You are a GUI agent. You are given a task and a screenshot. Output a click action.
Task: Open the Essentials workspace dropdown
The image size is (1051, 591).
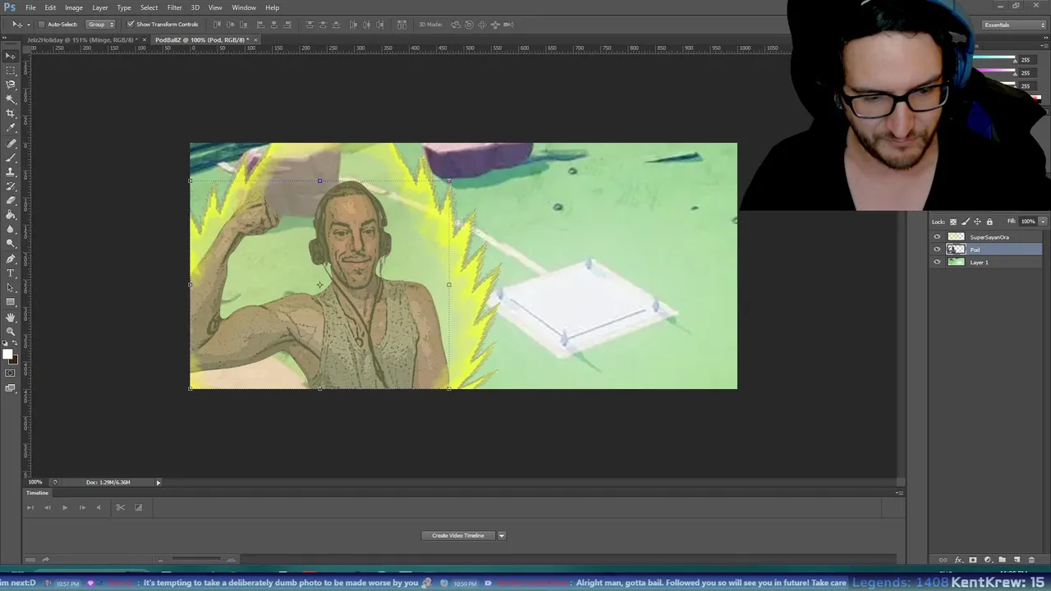[1015, 25]
